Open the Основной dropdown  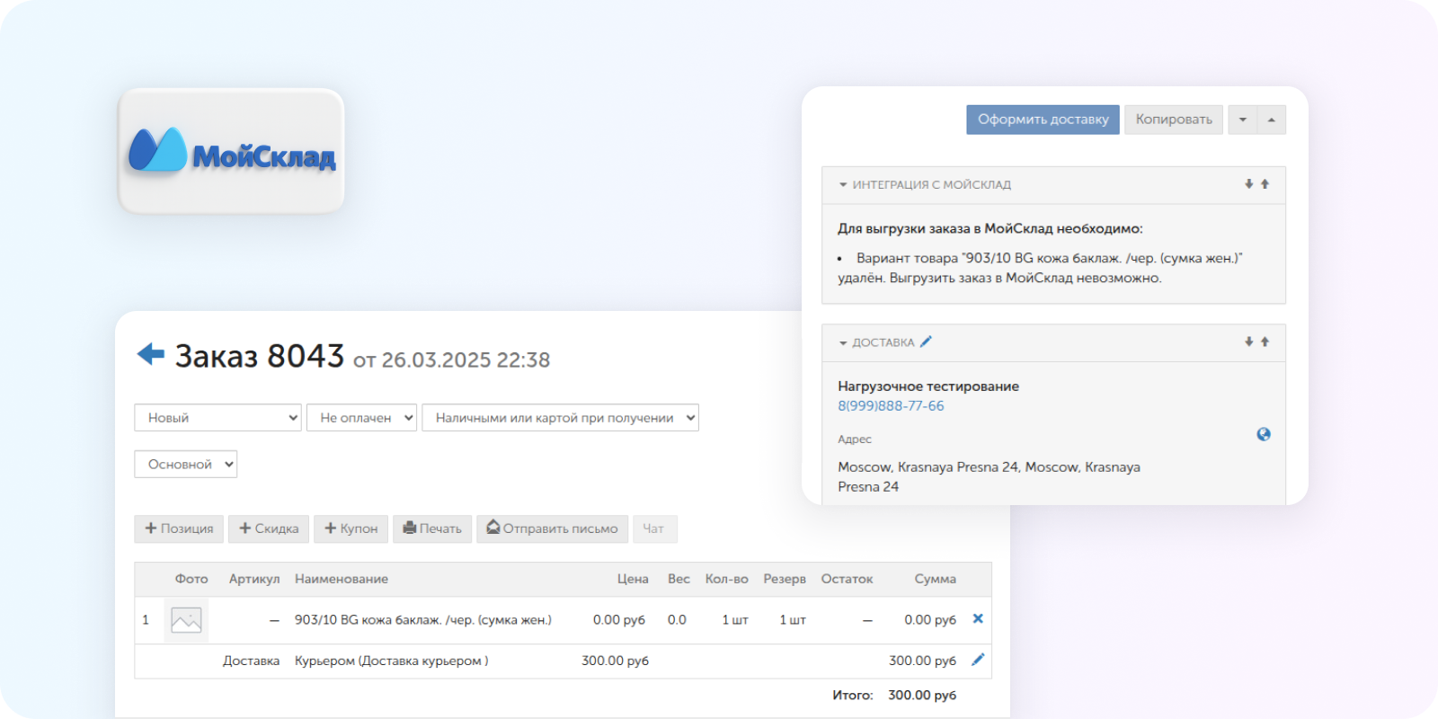point(186,465)
